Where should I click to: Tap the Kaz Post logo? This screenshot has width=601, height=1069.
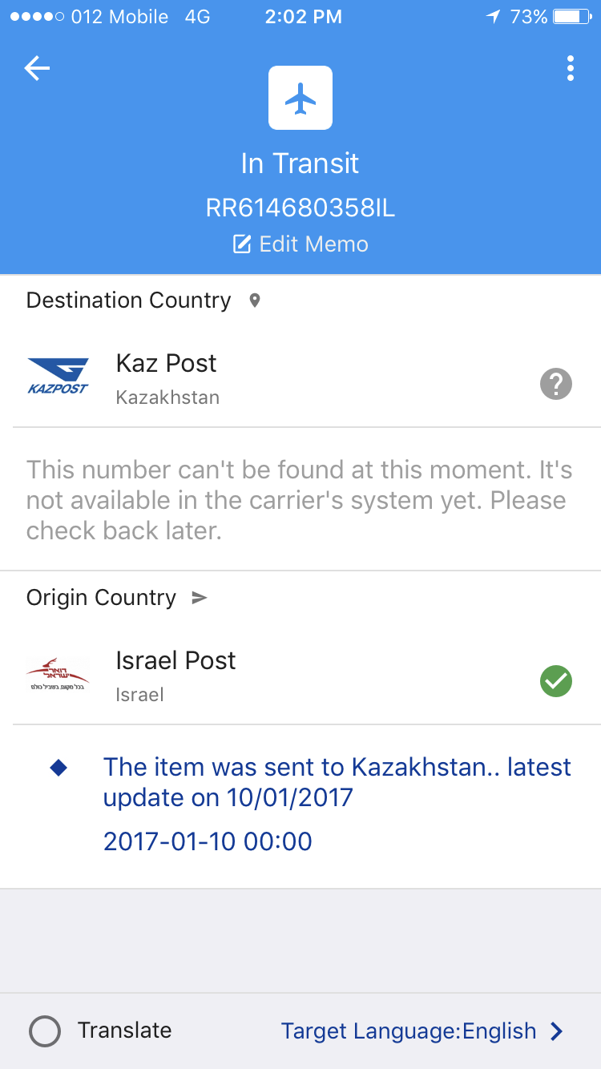58,377
